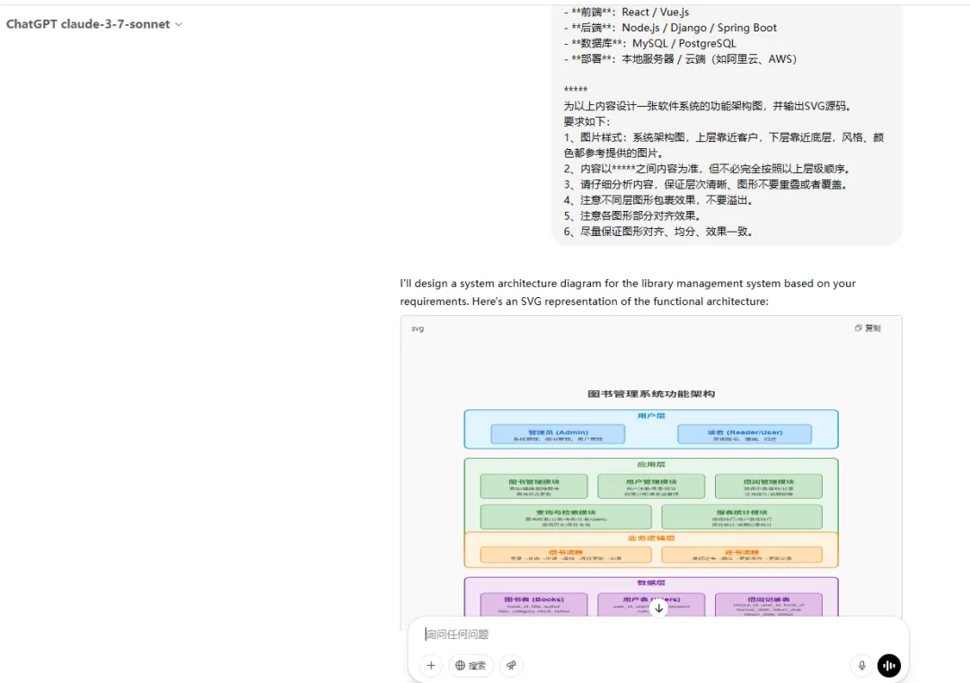Click the React / Vue.js frontend line

(626, 13)
